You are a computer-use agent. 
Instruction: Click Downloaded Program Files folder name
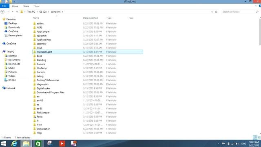[x=51, y=92]
